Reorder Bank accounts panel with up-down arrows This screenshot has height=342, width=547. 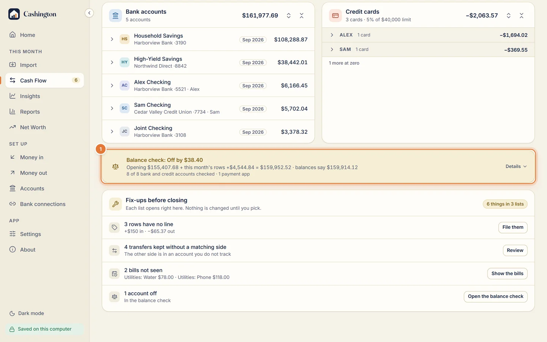(x=289, y=16)
